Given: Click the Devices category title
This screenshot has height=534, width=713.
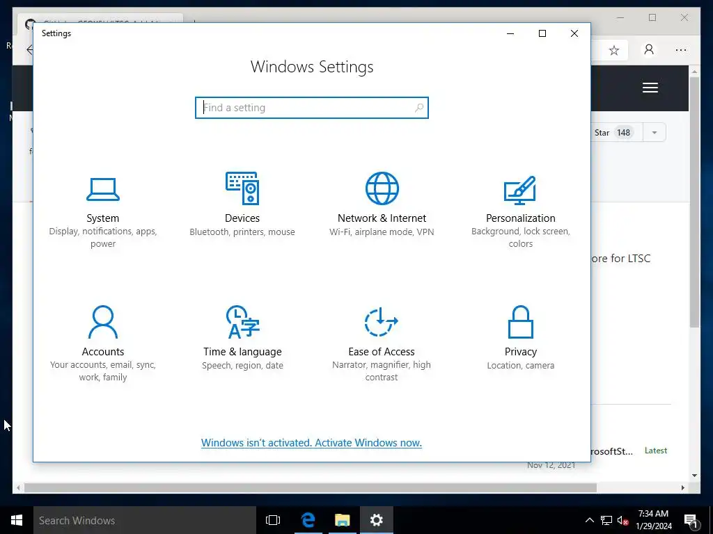Looking at the screenshot, I should 242,218.
